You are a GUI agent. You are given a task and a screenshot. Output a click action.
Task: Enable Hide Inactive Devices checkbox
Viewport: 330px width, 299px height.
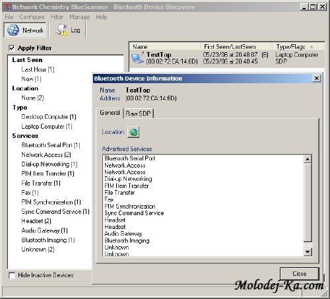point(12,275)
